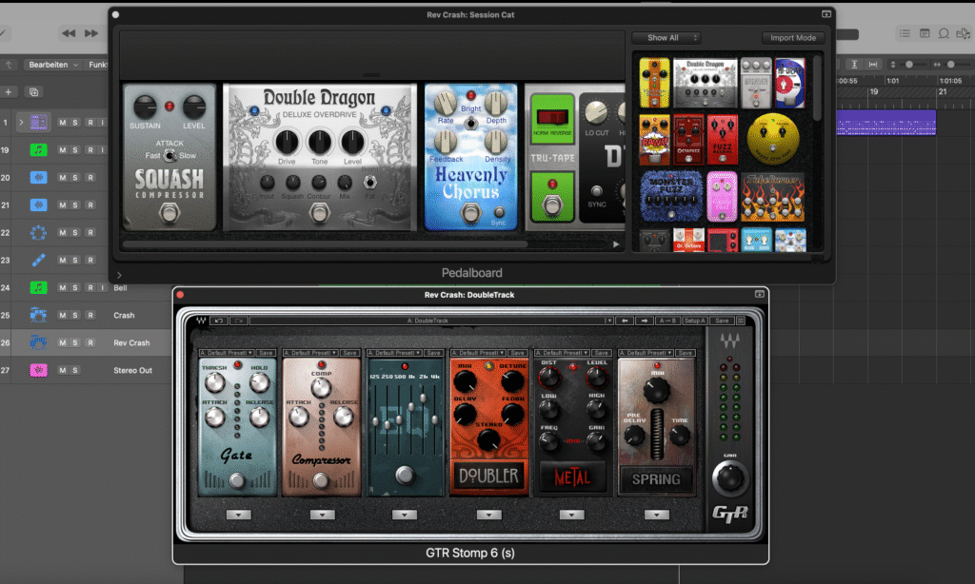Mute the Stereo Out track

click(x=62, y=370)
